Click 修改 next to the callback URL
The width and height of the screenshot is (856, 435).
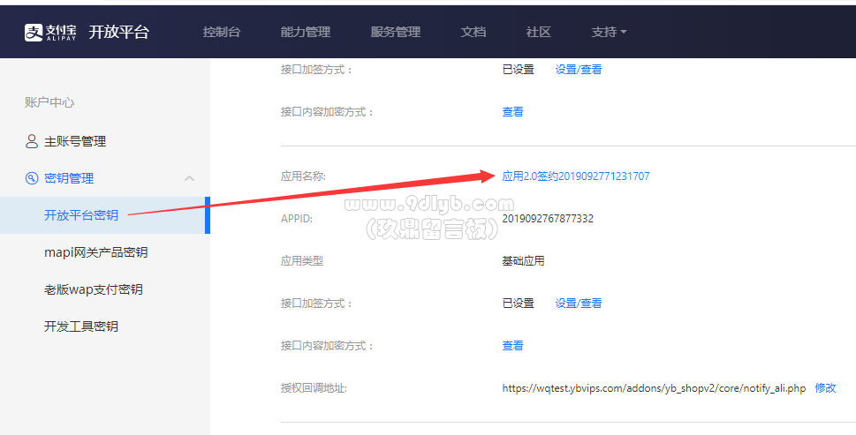[825, 388]
